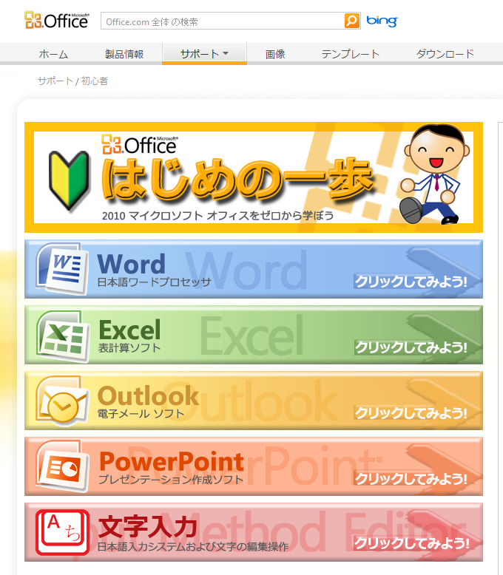Click the PowerPoint slide icon
This screenshot has height=575, width=503.
(x=62, y=466)
